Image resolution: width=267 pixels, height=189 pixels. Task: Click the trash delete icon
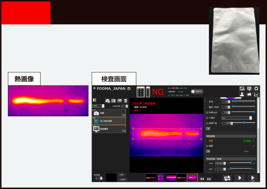coord(126,101)
